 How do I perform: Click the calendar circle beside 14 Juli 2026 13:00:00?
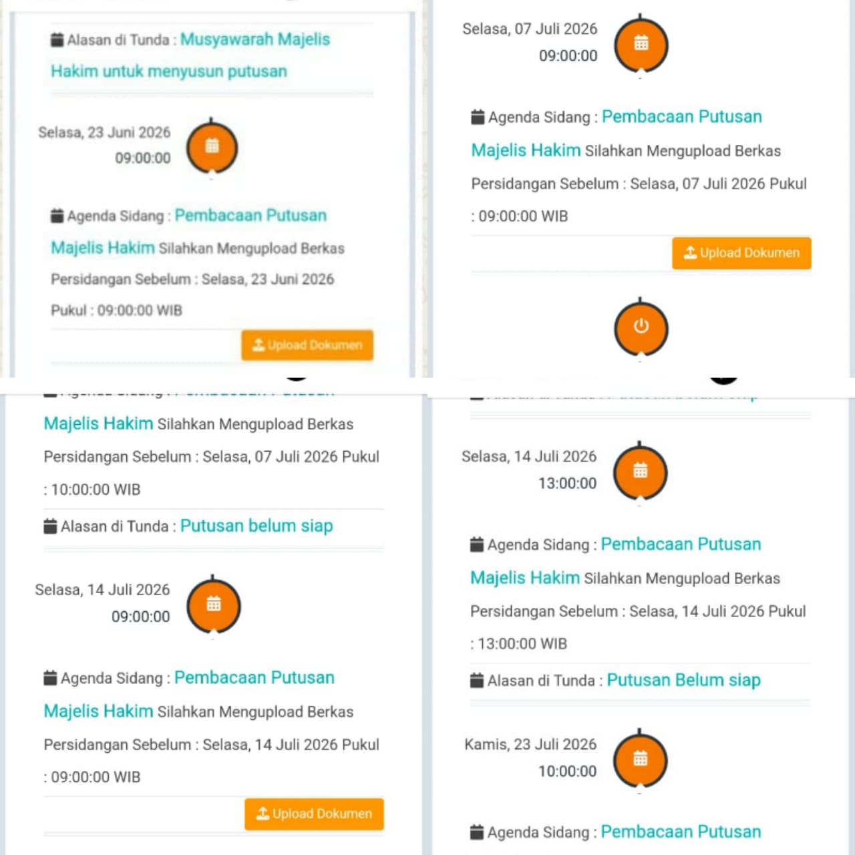tap(640, 472)
